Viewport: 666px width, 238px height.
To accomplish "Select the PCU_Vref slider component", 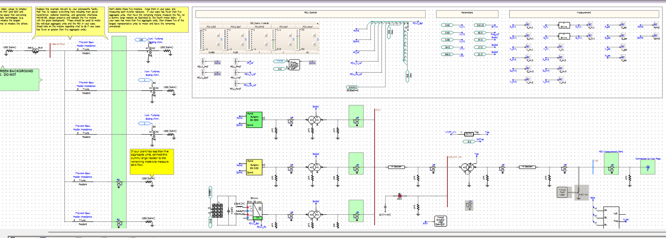I will [x=236, y=72].
